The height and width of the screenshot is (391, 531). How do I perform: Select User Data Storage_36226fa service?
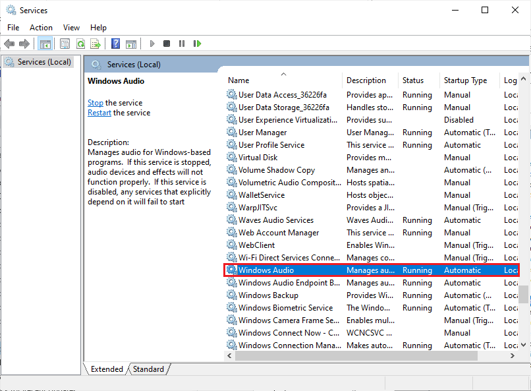371,107
